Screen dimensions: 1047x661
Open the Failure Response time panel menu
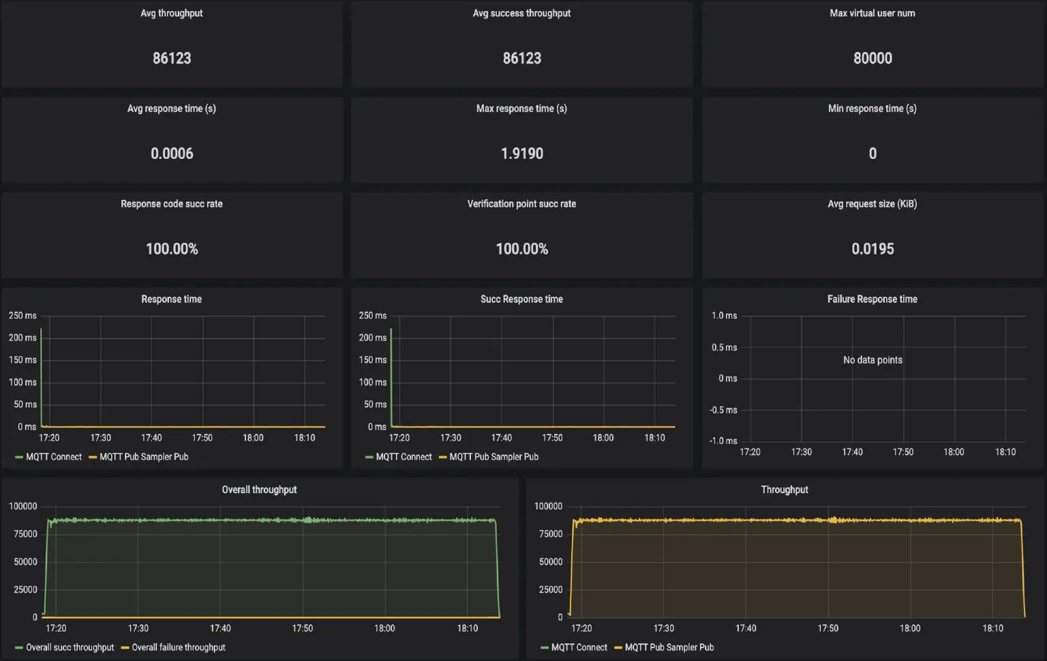click(x=872, y=299)
